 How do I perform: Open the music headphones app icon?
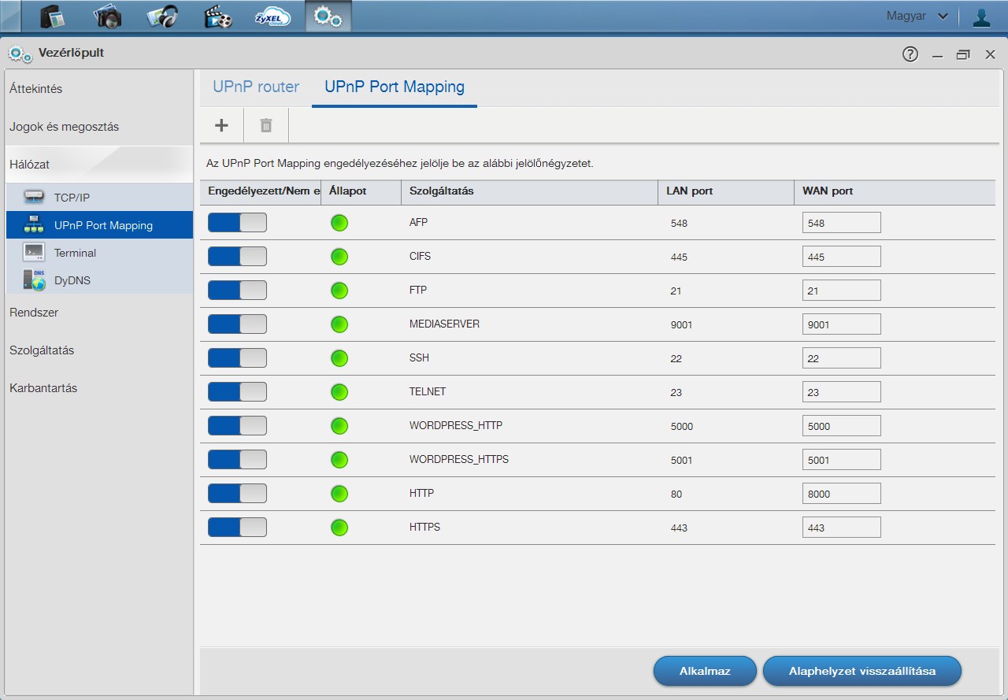[163, 16]
